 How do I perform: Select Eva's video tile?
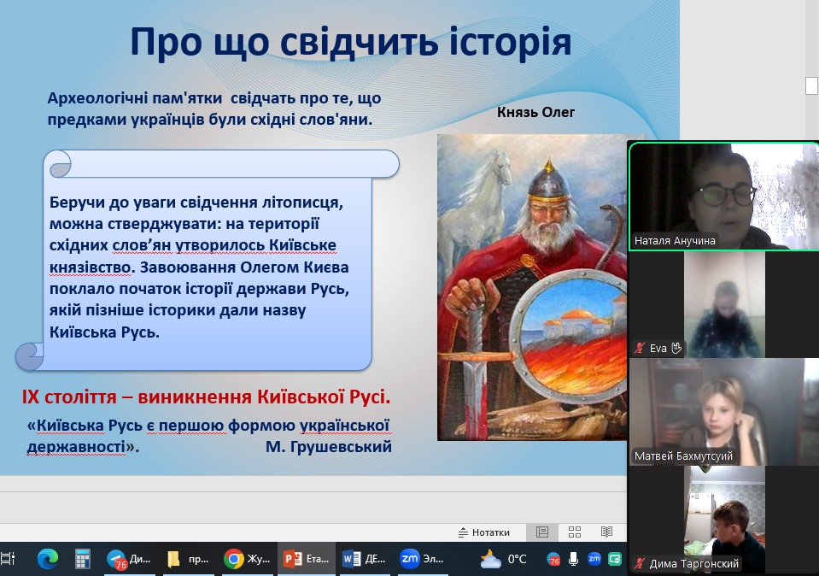(724, 304)
